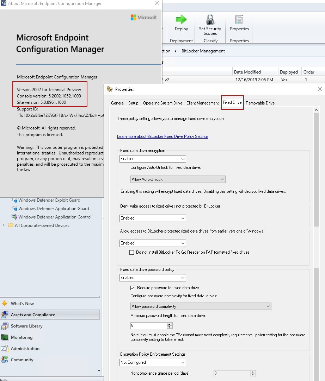Sort by Date Modified column header

pyautogui.click(x=255, y=72)
